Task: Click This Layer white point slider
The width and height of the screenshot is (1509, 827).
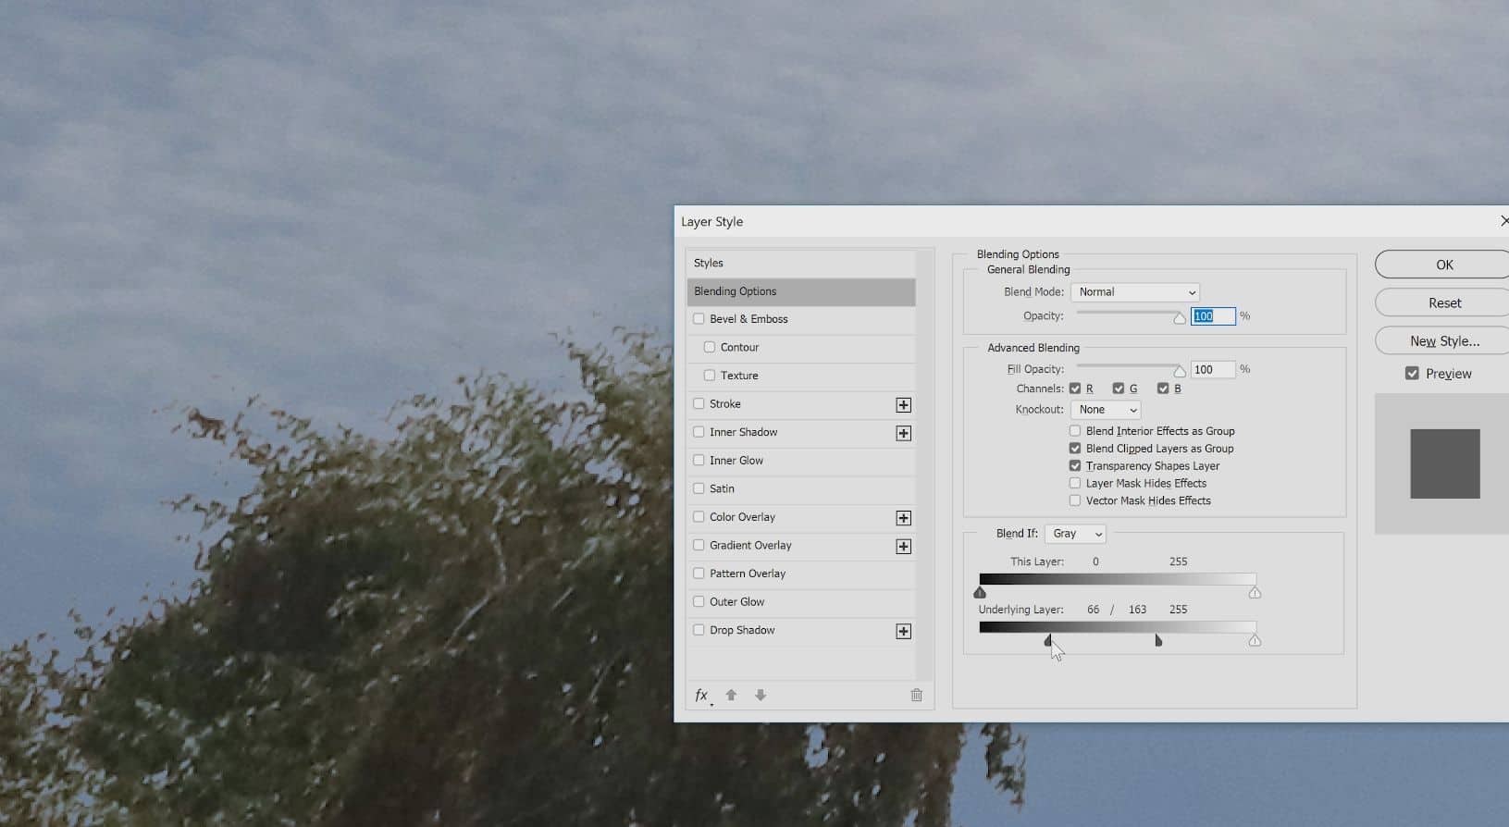Action: (x=1255, y=592)
